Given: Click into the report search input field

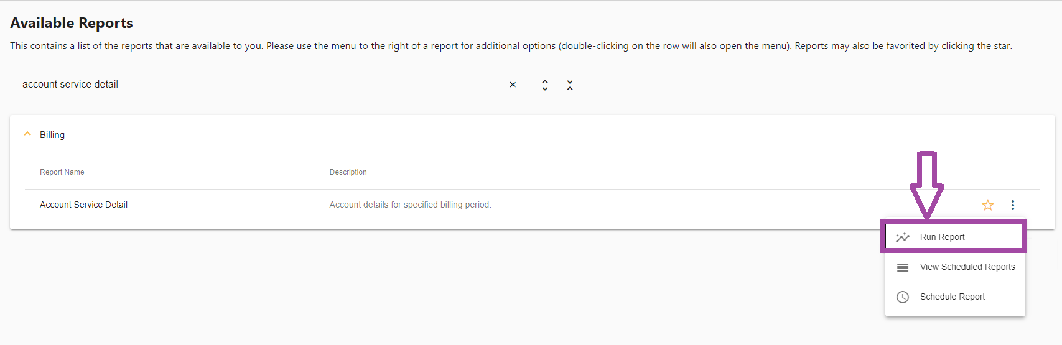Looking at the screenshot, I should (x=261, y=85).
